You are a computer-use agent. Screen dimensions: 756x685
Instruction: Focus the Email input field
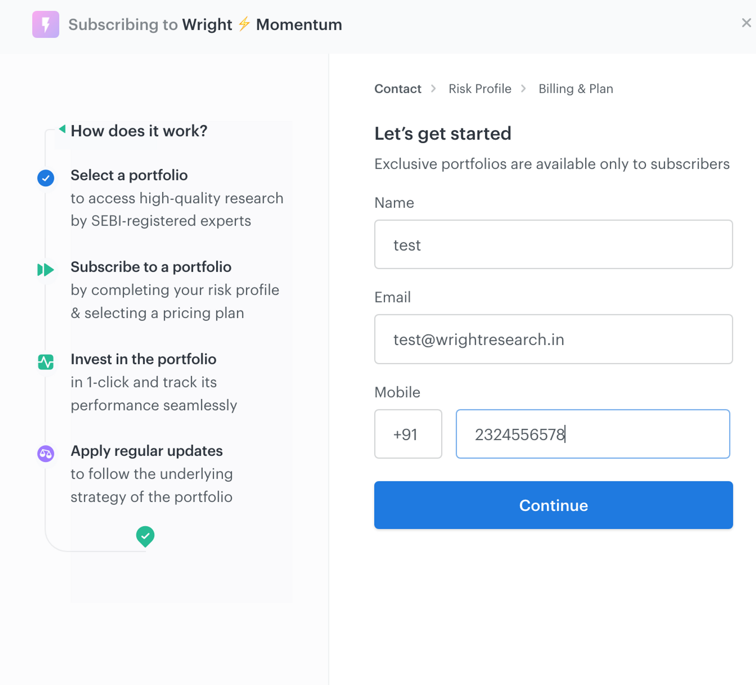tap(553, 339)
